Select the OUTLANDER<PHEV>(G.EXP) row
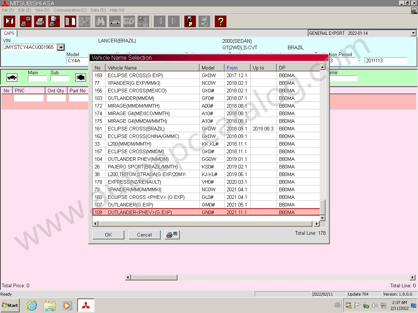The height and width of the screenshot is (313, 418). [206, 212]
